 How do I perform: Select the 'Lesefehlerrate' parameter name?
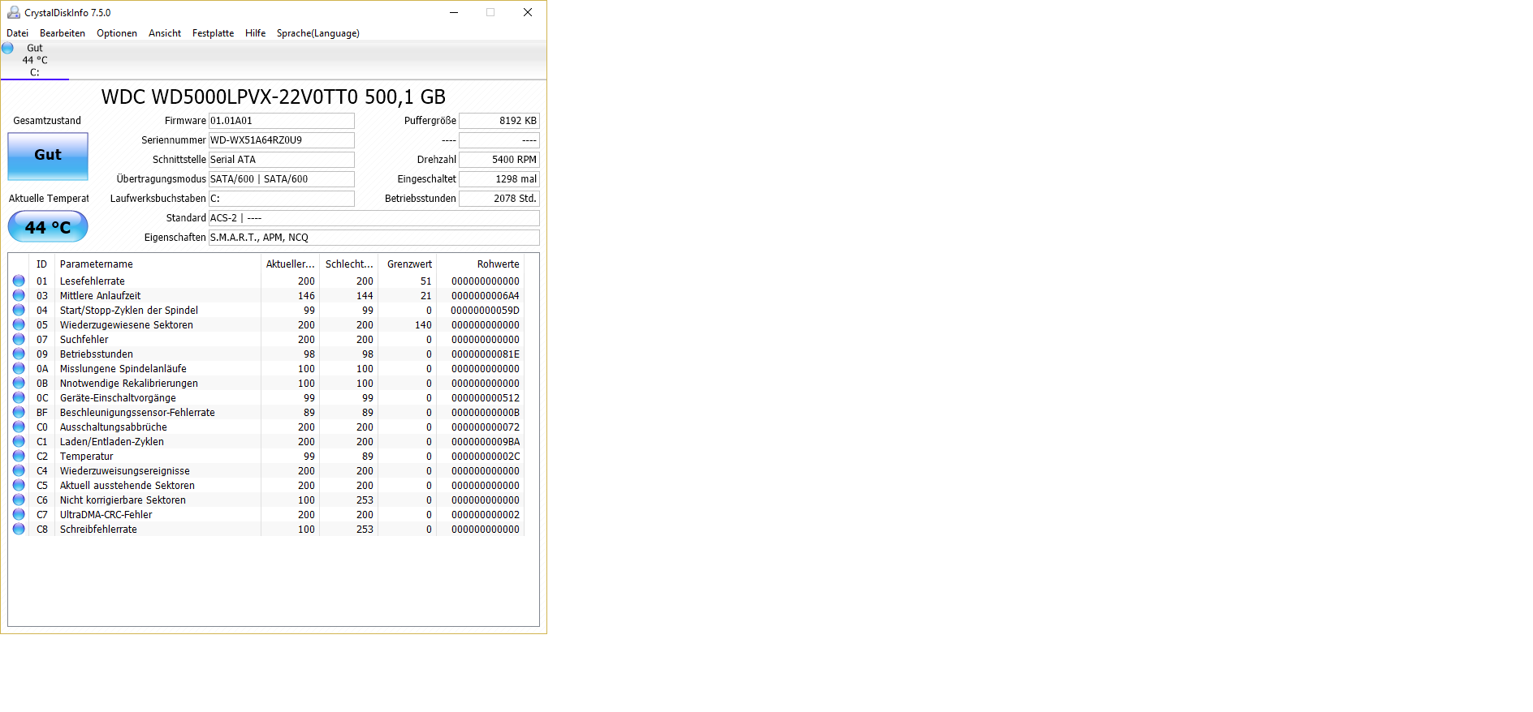click(x=93, y=281)
